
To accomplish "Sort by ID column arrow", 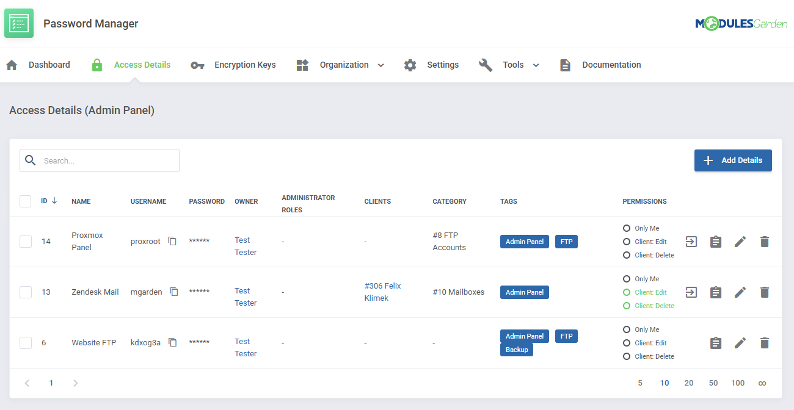I will pos(54,201).
